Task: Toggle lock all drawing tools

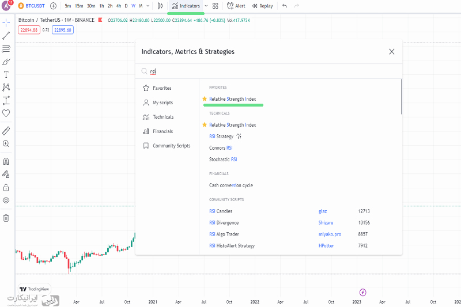Action: pos(6,187)
